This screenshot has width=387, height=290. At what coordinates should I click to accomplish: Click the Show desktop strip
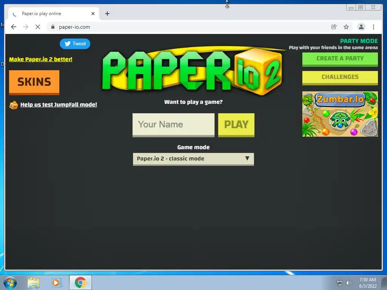pos(384,282)
